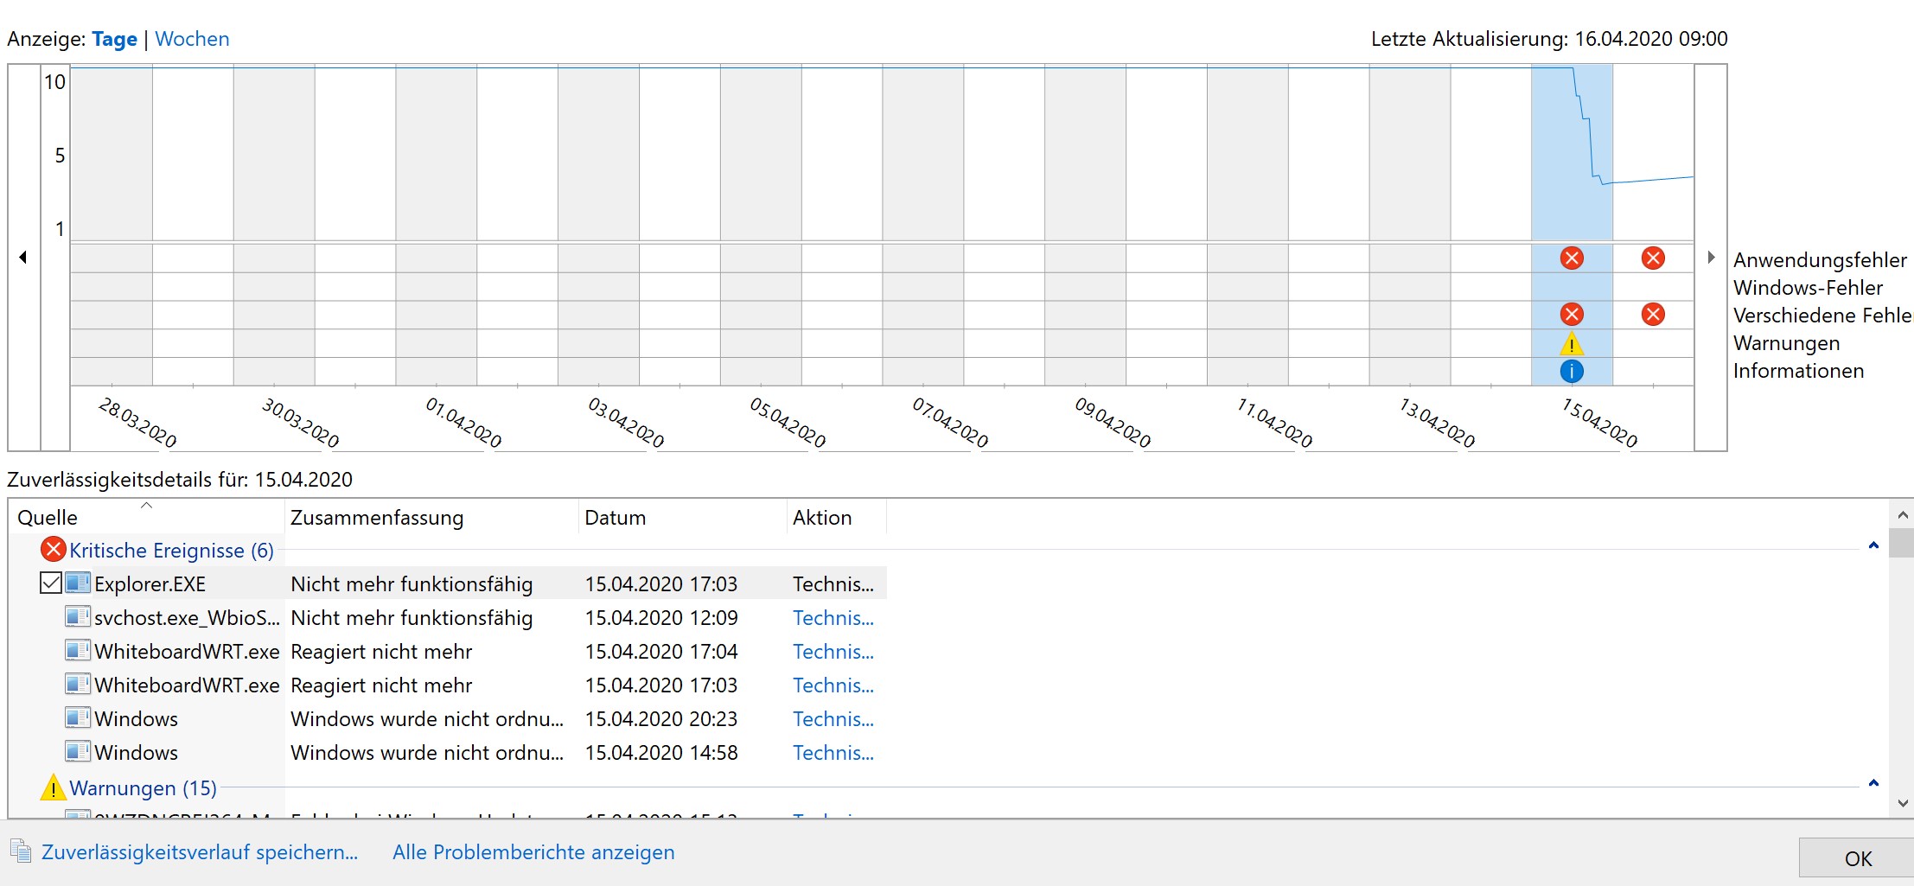The width and height of the screenshot is (1914, 886).
Task: Click miscellaneous failure icon on 15.04.2020
Action: tap(1572, 314)
